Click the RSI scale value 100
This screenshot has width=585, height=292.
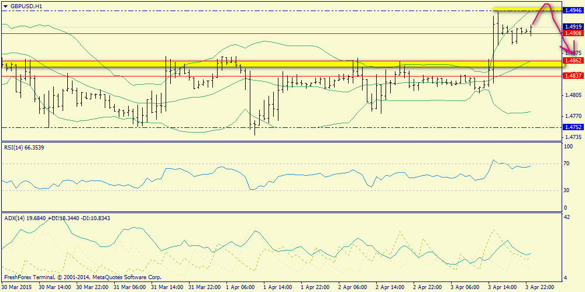tap(569, 147)
